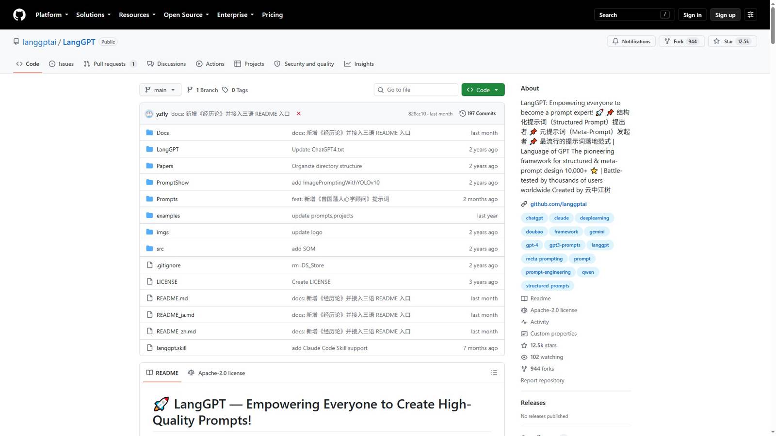Click the chatgpt topic tag
The height and width of the screenshot is (436, 776).
point(534,218)
